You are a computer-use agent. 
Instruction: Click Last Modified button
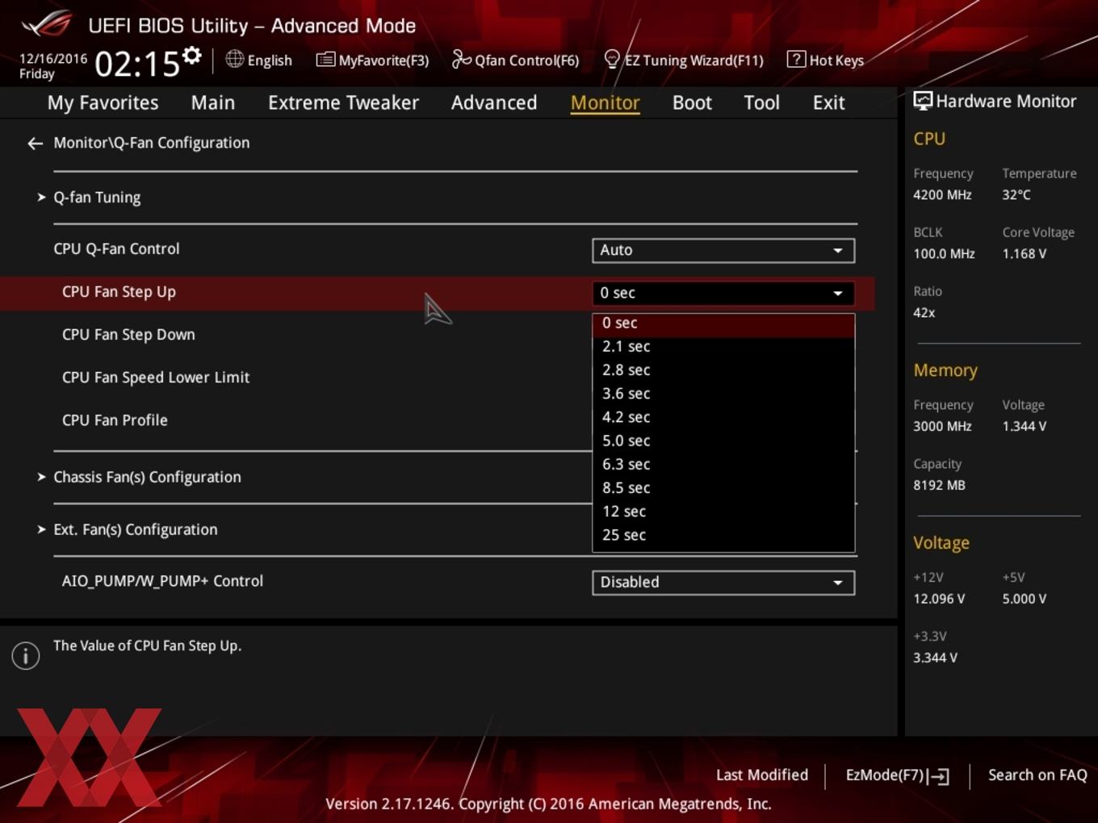point(761,775)
